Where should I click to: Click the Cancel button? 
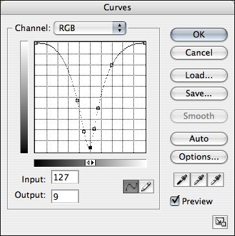[199, 52]
